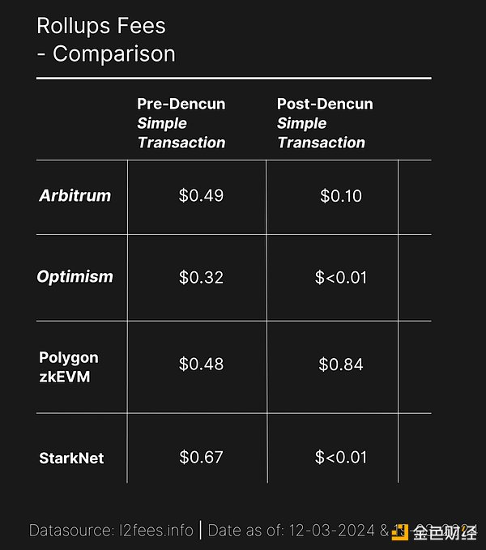
Task: Click Optimism's Pre-Dencun fee $0.32
Action: point(201,277)
